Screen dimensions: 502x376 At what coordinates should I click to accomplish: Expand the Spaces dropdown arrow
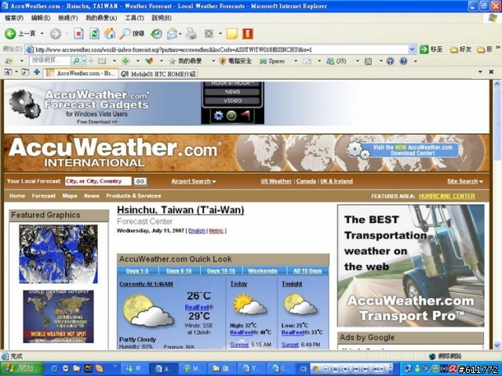point(296,61)
